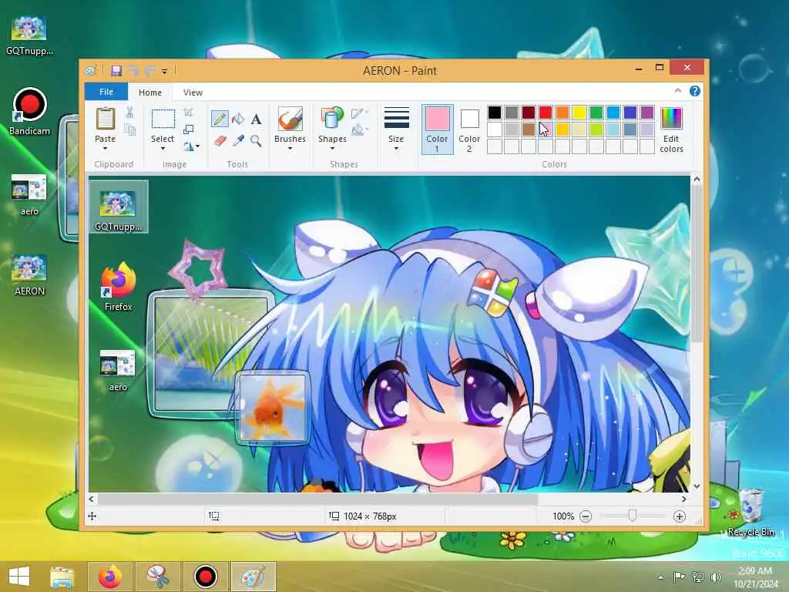Click zoom out minus button
The height and width of the screenshot is (592, 789).
click(586, 516)
